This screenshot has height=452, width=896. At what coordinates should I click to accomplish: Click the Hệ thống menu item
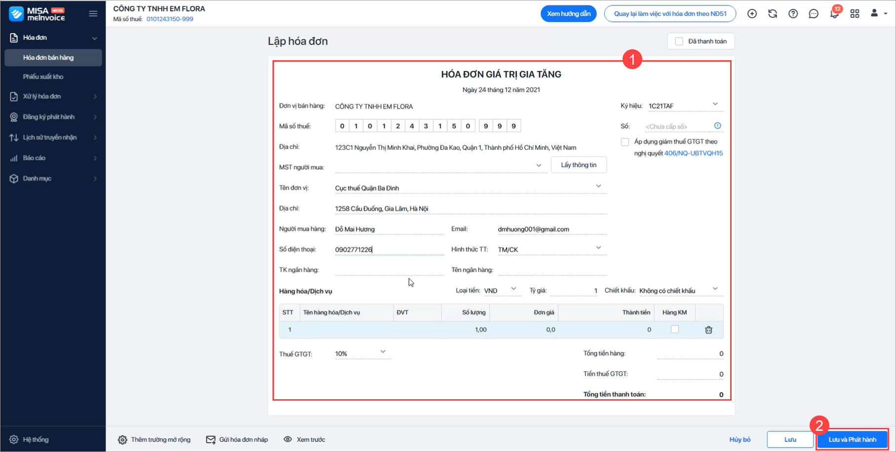36,440
